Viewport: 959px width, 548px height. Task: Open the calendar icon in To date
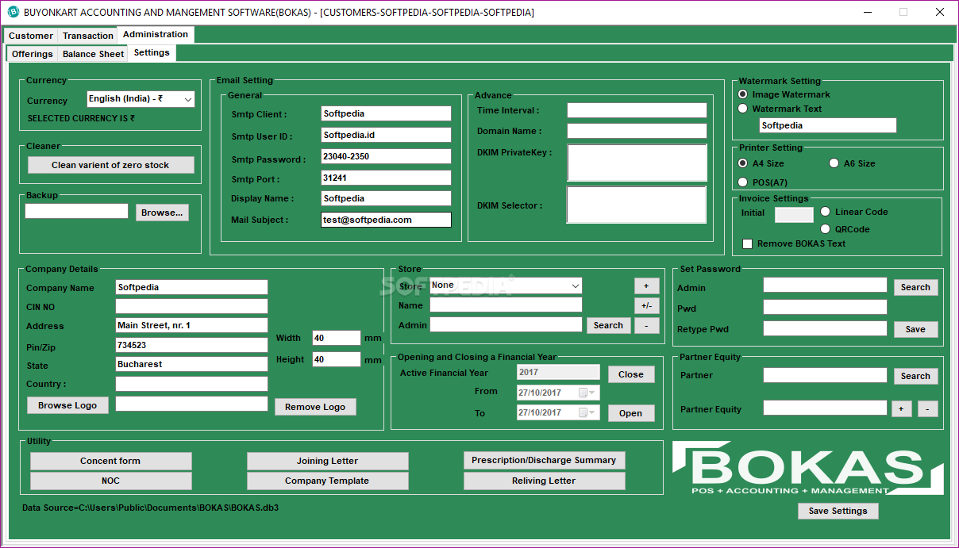[x=583, y=412]
